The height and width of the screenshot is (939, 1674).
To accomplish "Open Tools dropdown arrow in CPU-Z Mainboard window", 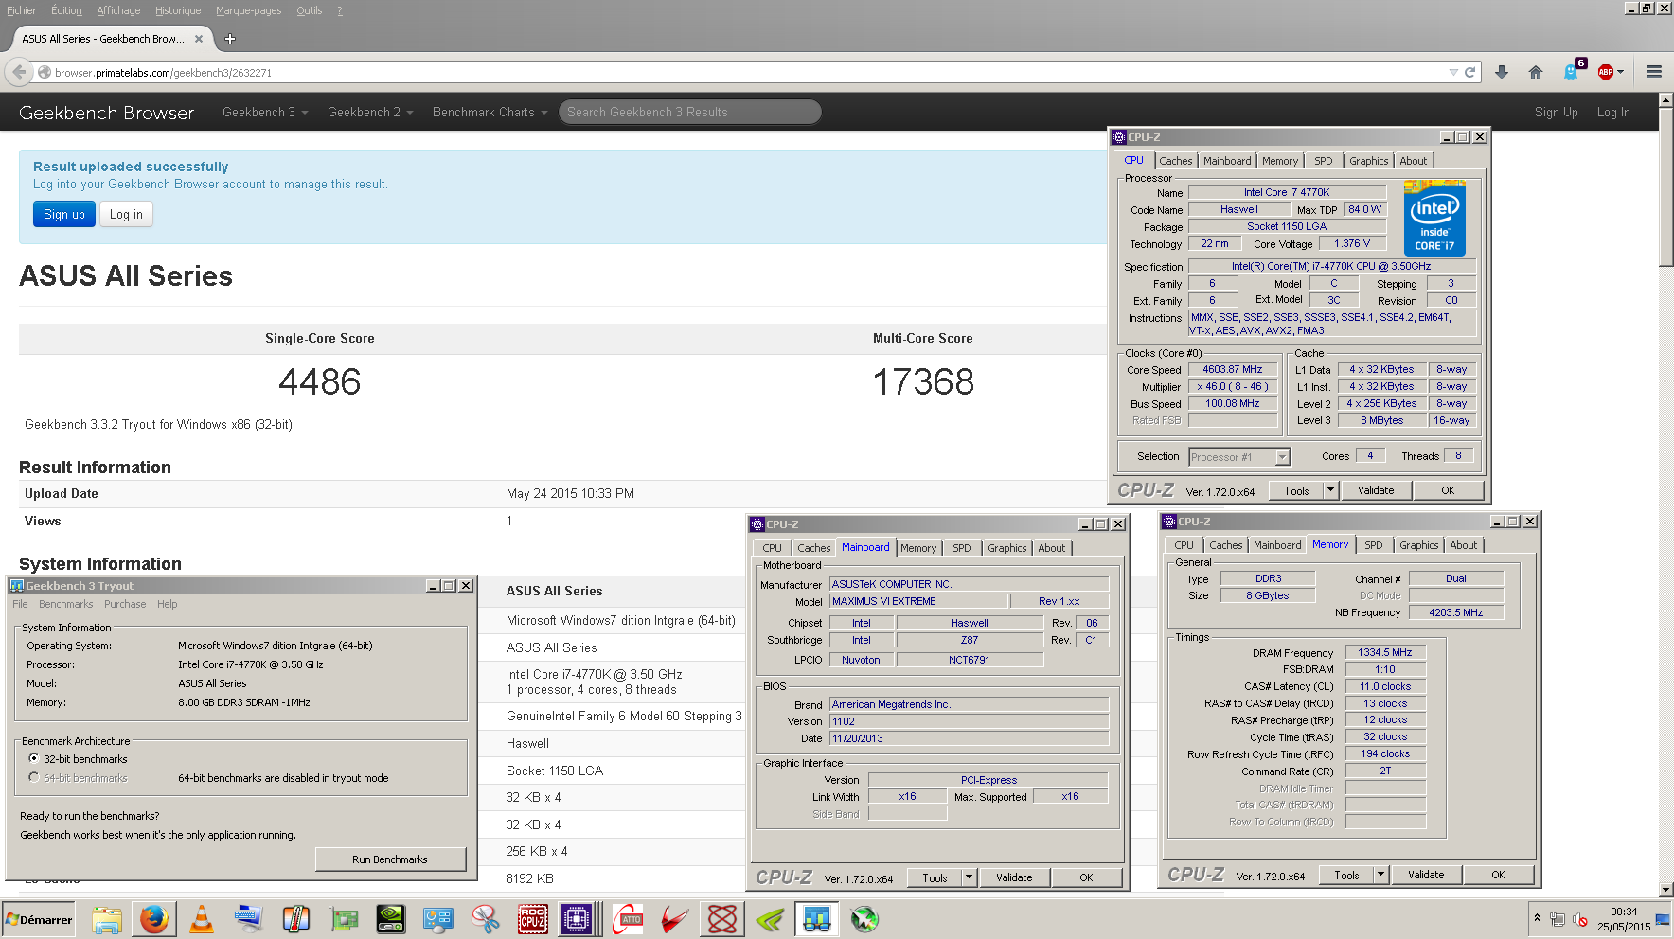I will [969, 877].
